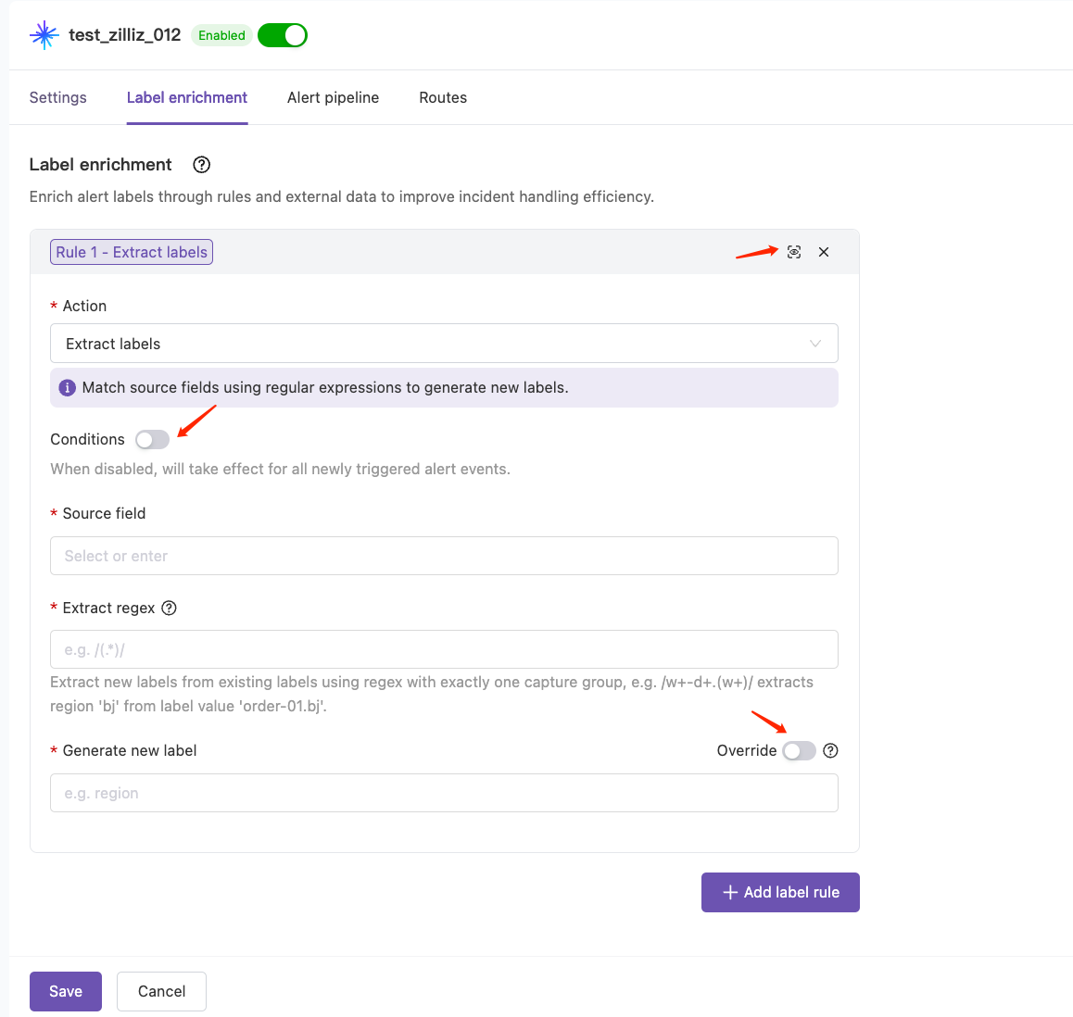Expand Action list using the chevron arrow

click(815, 344)
